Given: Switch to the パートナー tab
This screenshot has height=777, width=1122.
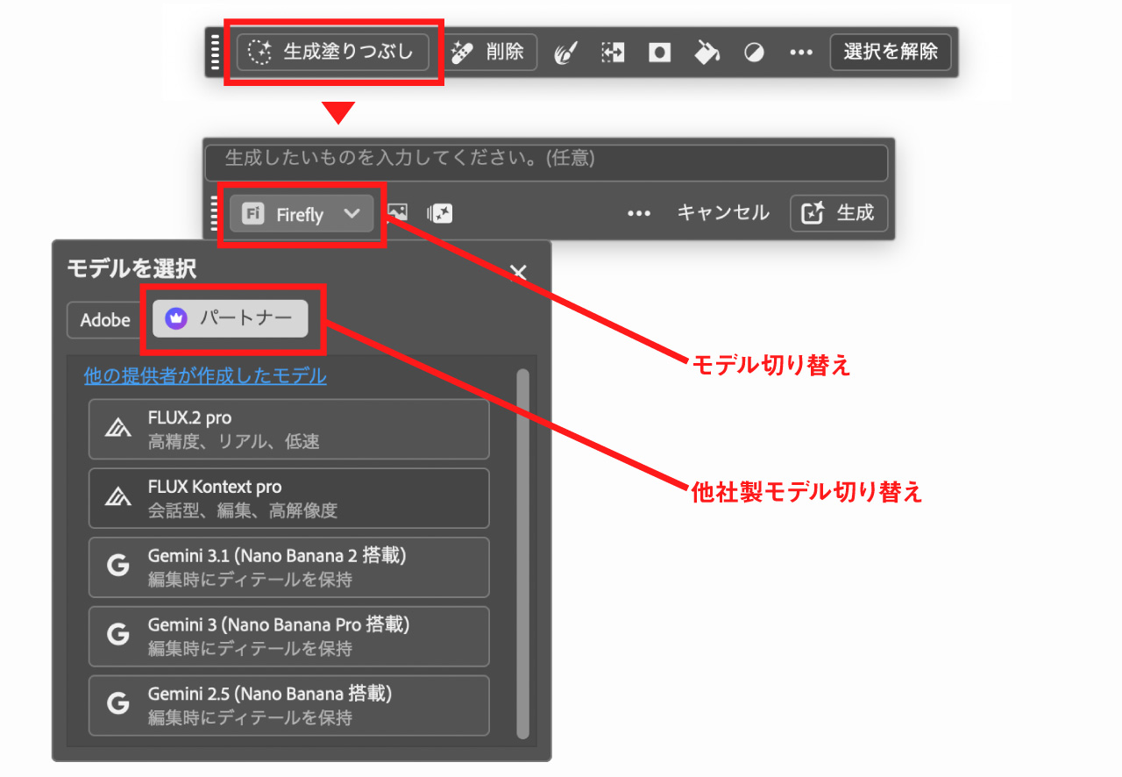Looking at the screenshot, I should (x=231, y=319).
